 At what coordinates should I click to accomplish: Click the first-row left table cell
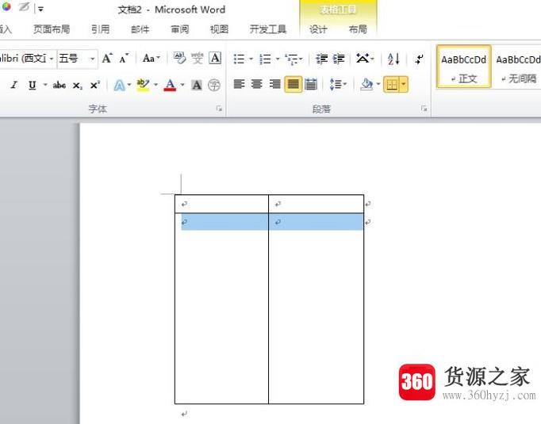click(221, 204)
